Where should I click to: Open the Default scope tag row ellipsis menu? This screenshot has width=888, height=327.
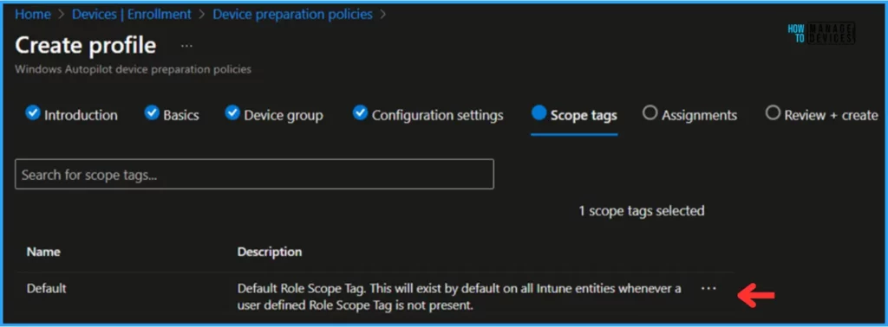coord(708,288)
